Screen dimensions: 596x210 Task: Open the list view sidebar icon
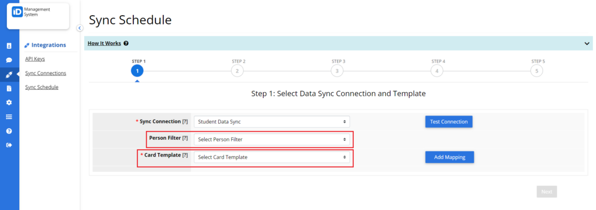(x=9, y=117)
